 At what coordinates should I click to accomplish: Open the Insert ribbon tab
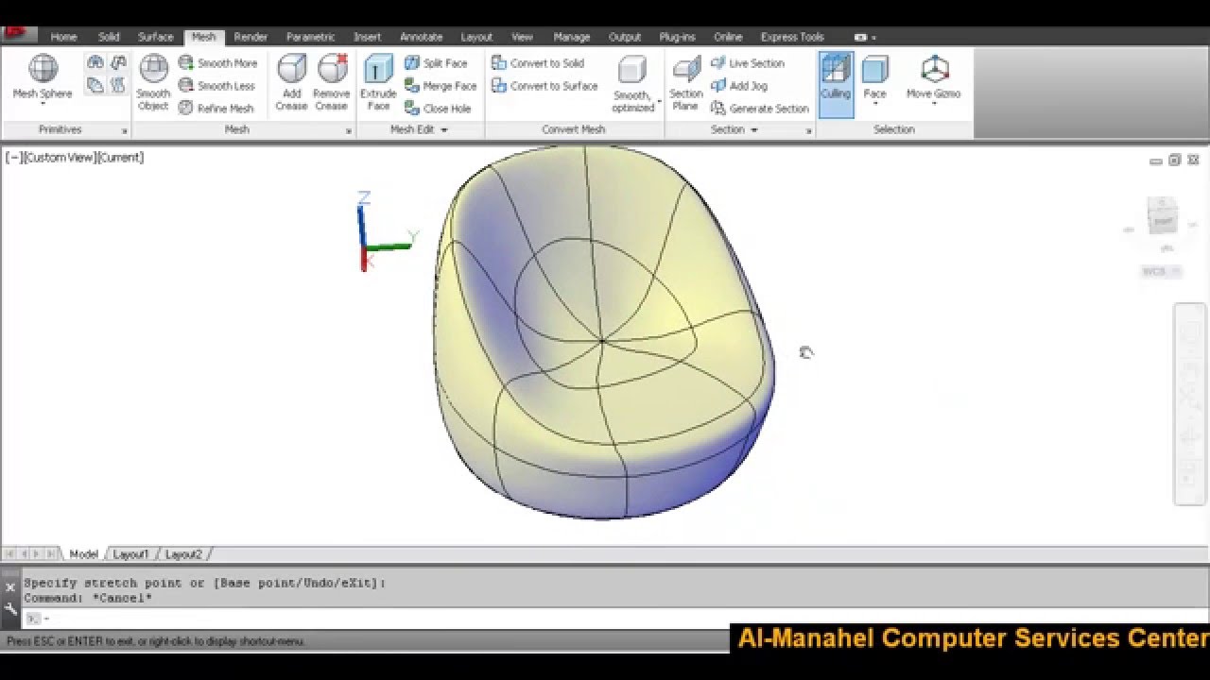[x=367, y=37]
